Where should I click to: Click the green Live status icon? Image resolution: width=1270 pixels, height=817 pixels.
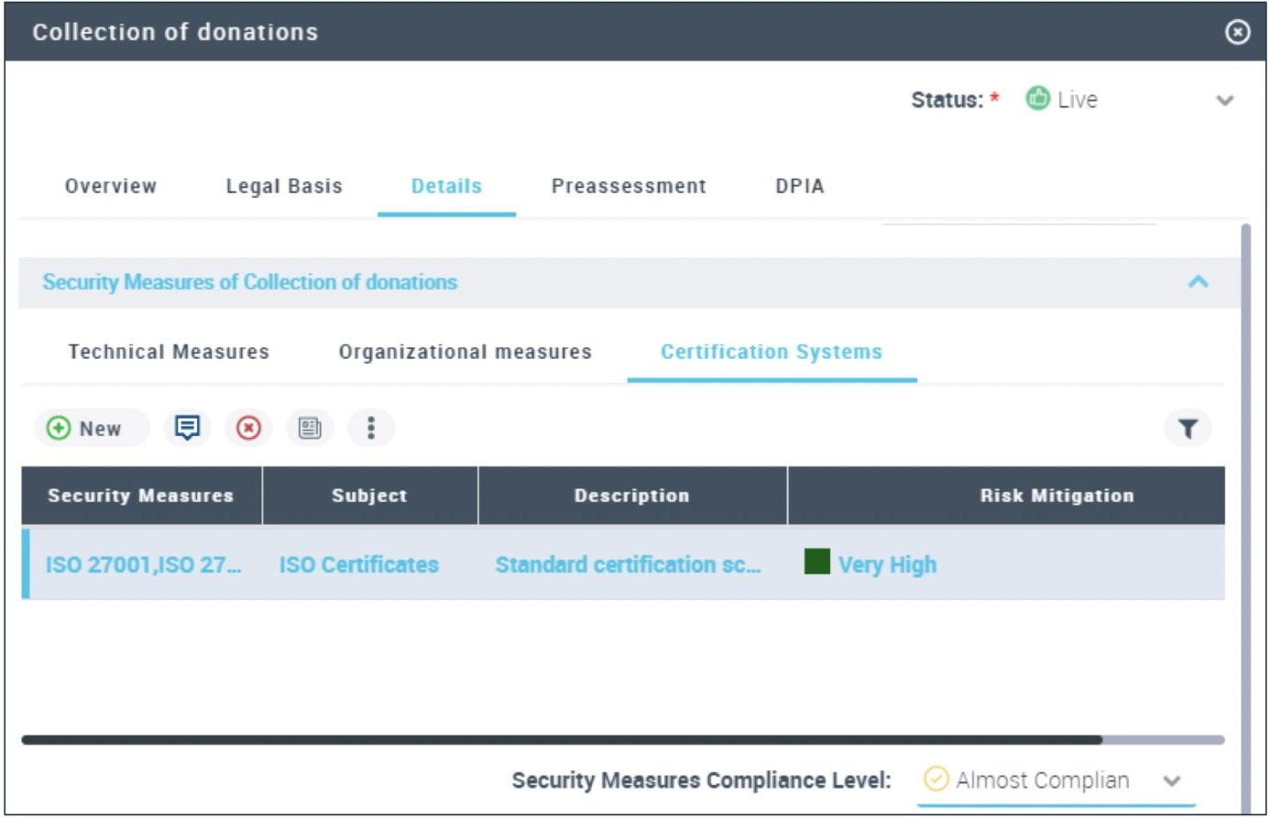coord(1037,98)
